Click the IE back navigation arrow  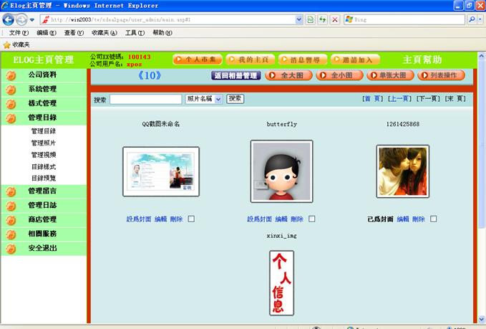9,19
